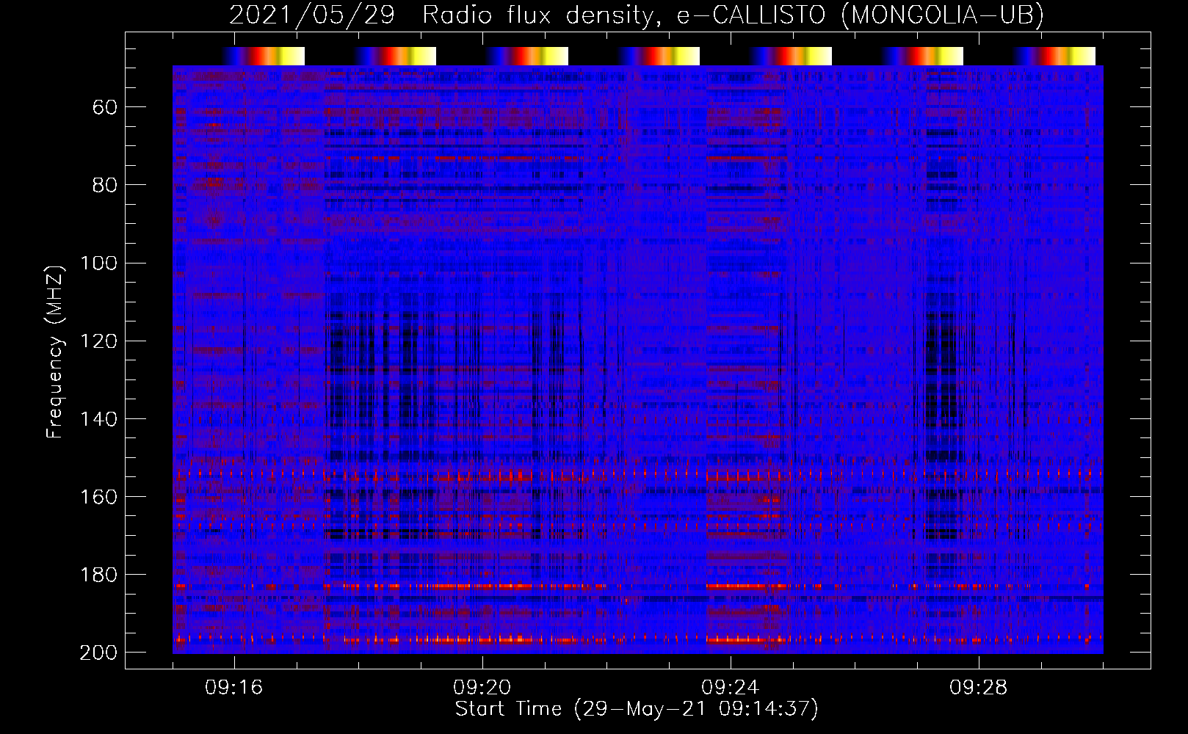Click the 120 frequency tick label
Viewport: 1188px width, 734px height.
[x=98, y=341]
